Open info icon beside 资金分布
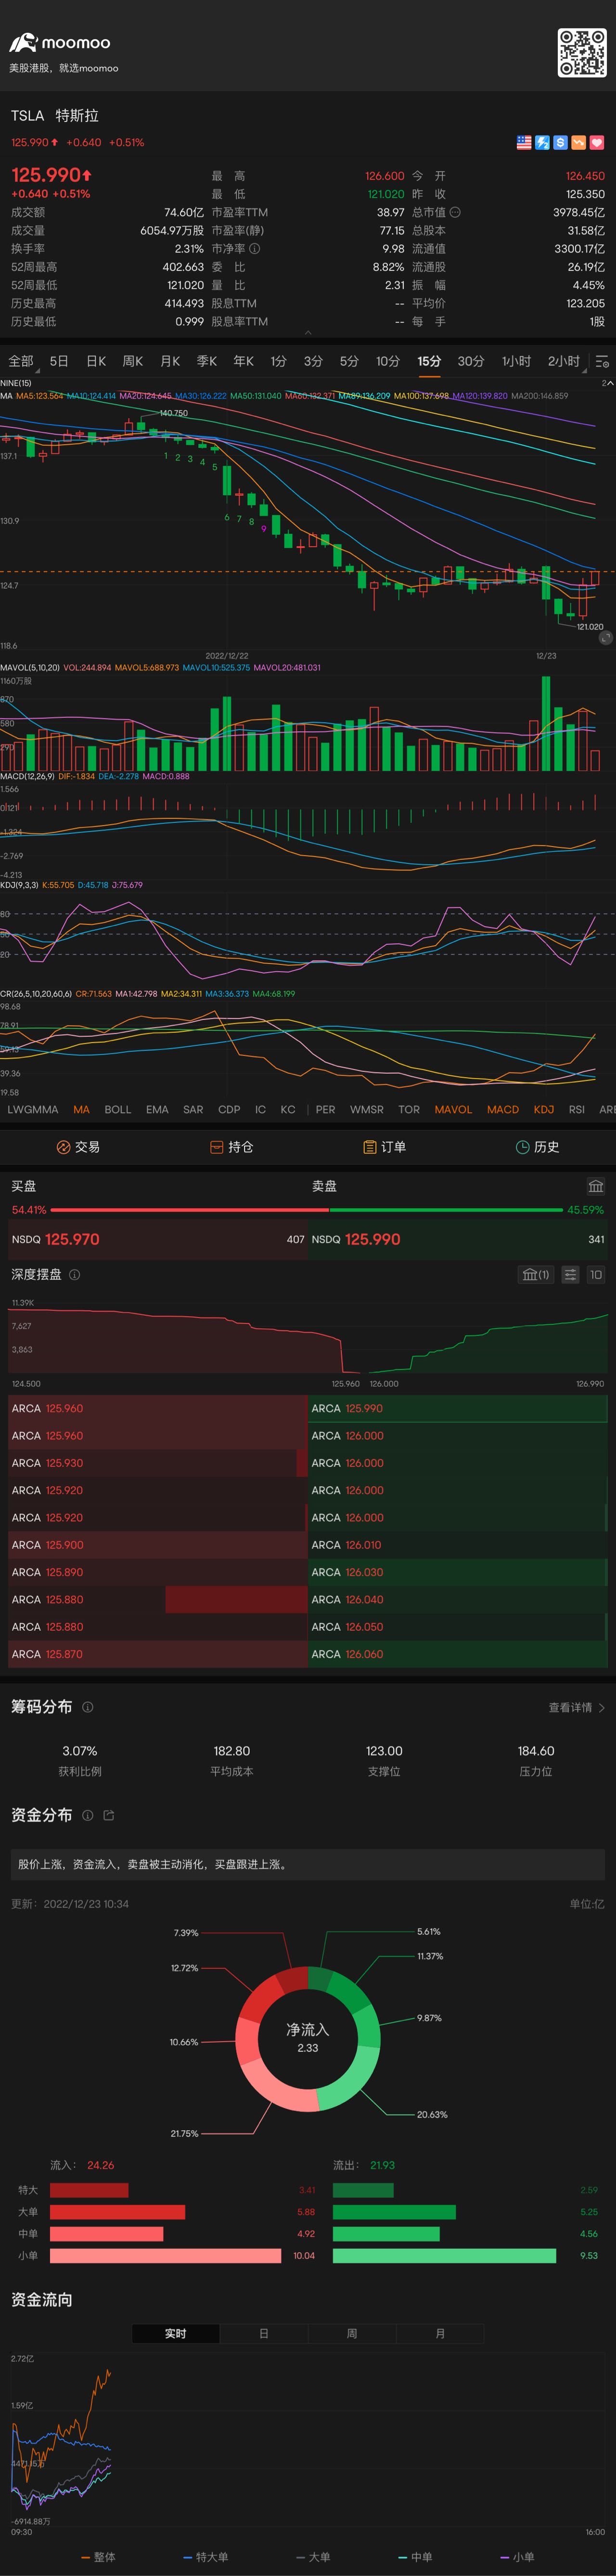 88,1815
